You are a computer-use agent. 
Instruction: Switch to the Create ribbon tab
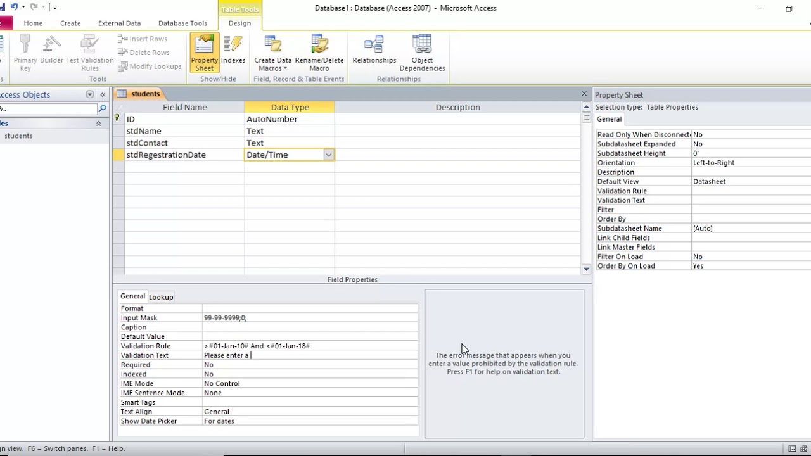pos(70,23)
